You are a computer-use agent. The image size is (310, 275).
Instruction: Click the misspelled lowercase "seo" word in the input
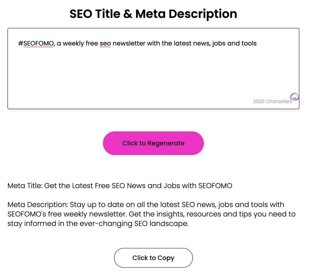[x=105, y=44]
